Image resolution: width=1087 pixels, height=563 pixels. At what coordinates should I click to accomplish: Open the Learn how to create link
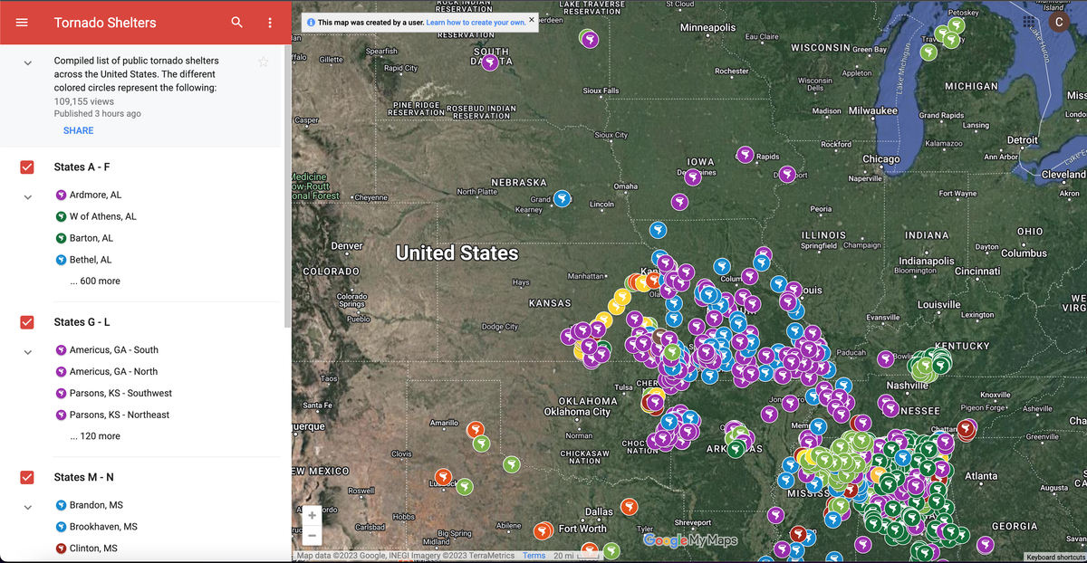coord(475,22)
